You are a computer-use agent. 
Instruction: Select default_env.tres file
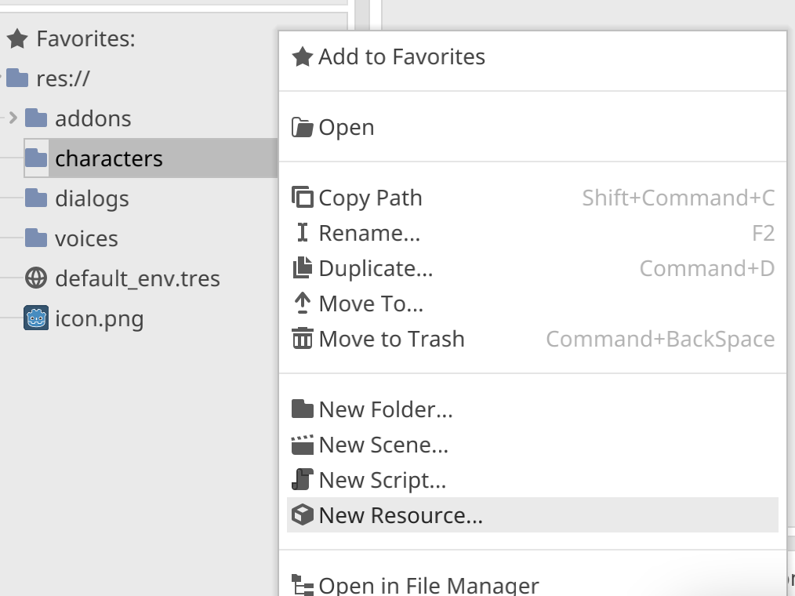click(x=137, y=278)
